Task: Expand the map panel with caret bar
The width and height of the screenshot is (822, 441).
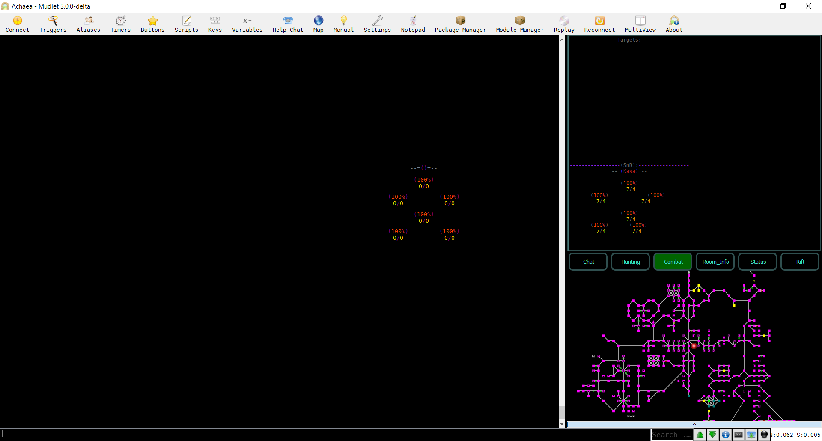Action: (x=694, y=424)
